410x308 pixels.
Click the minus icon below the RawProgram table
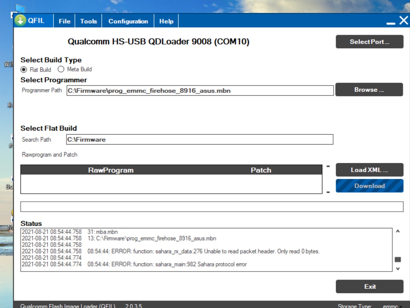click(x=328, y=192)
